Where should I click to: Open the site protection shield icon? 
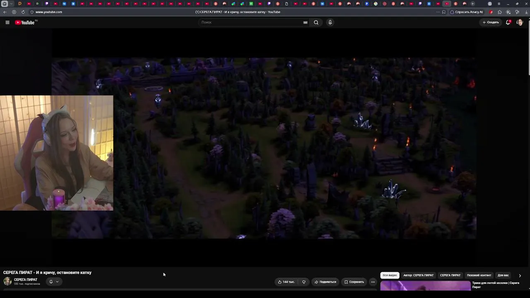[x=32, y=12]
